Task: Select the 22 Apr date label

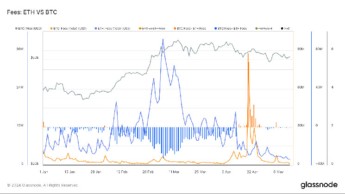Action: (x=250, y=171)
